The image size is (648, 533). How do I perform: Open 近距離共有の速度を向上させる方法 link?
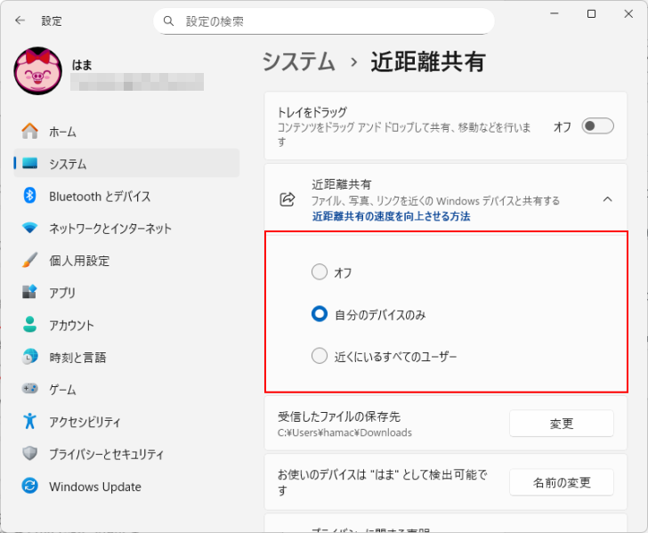point(391,216)
